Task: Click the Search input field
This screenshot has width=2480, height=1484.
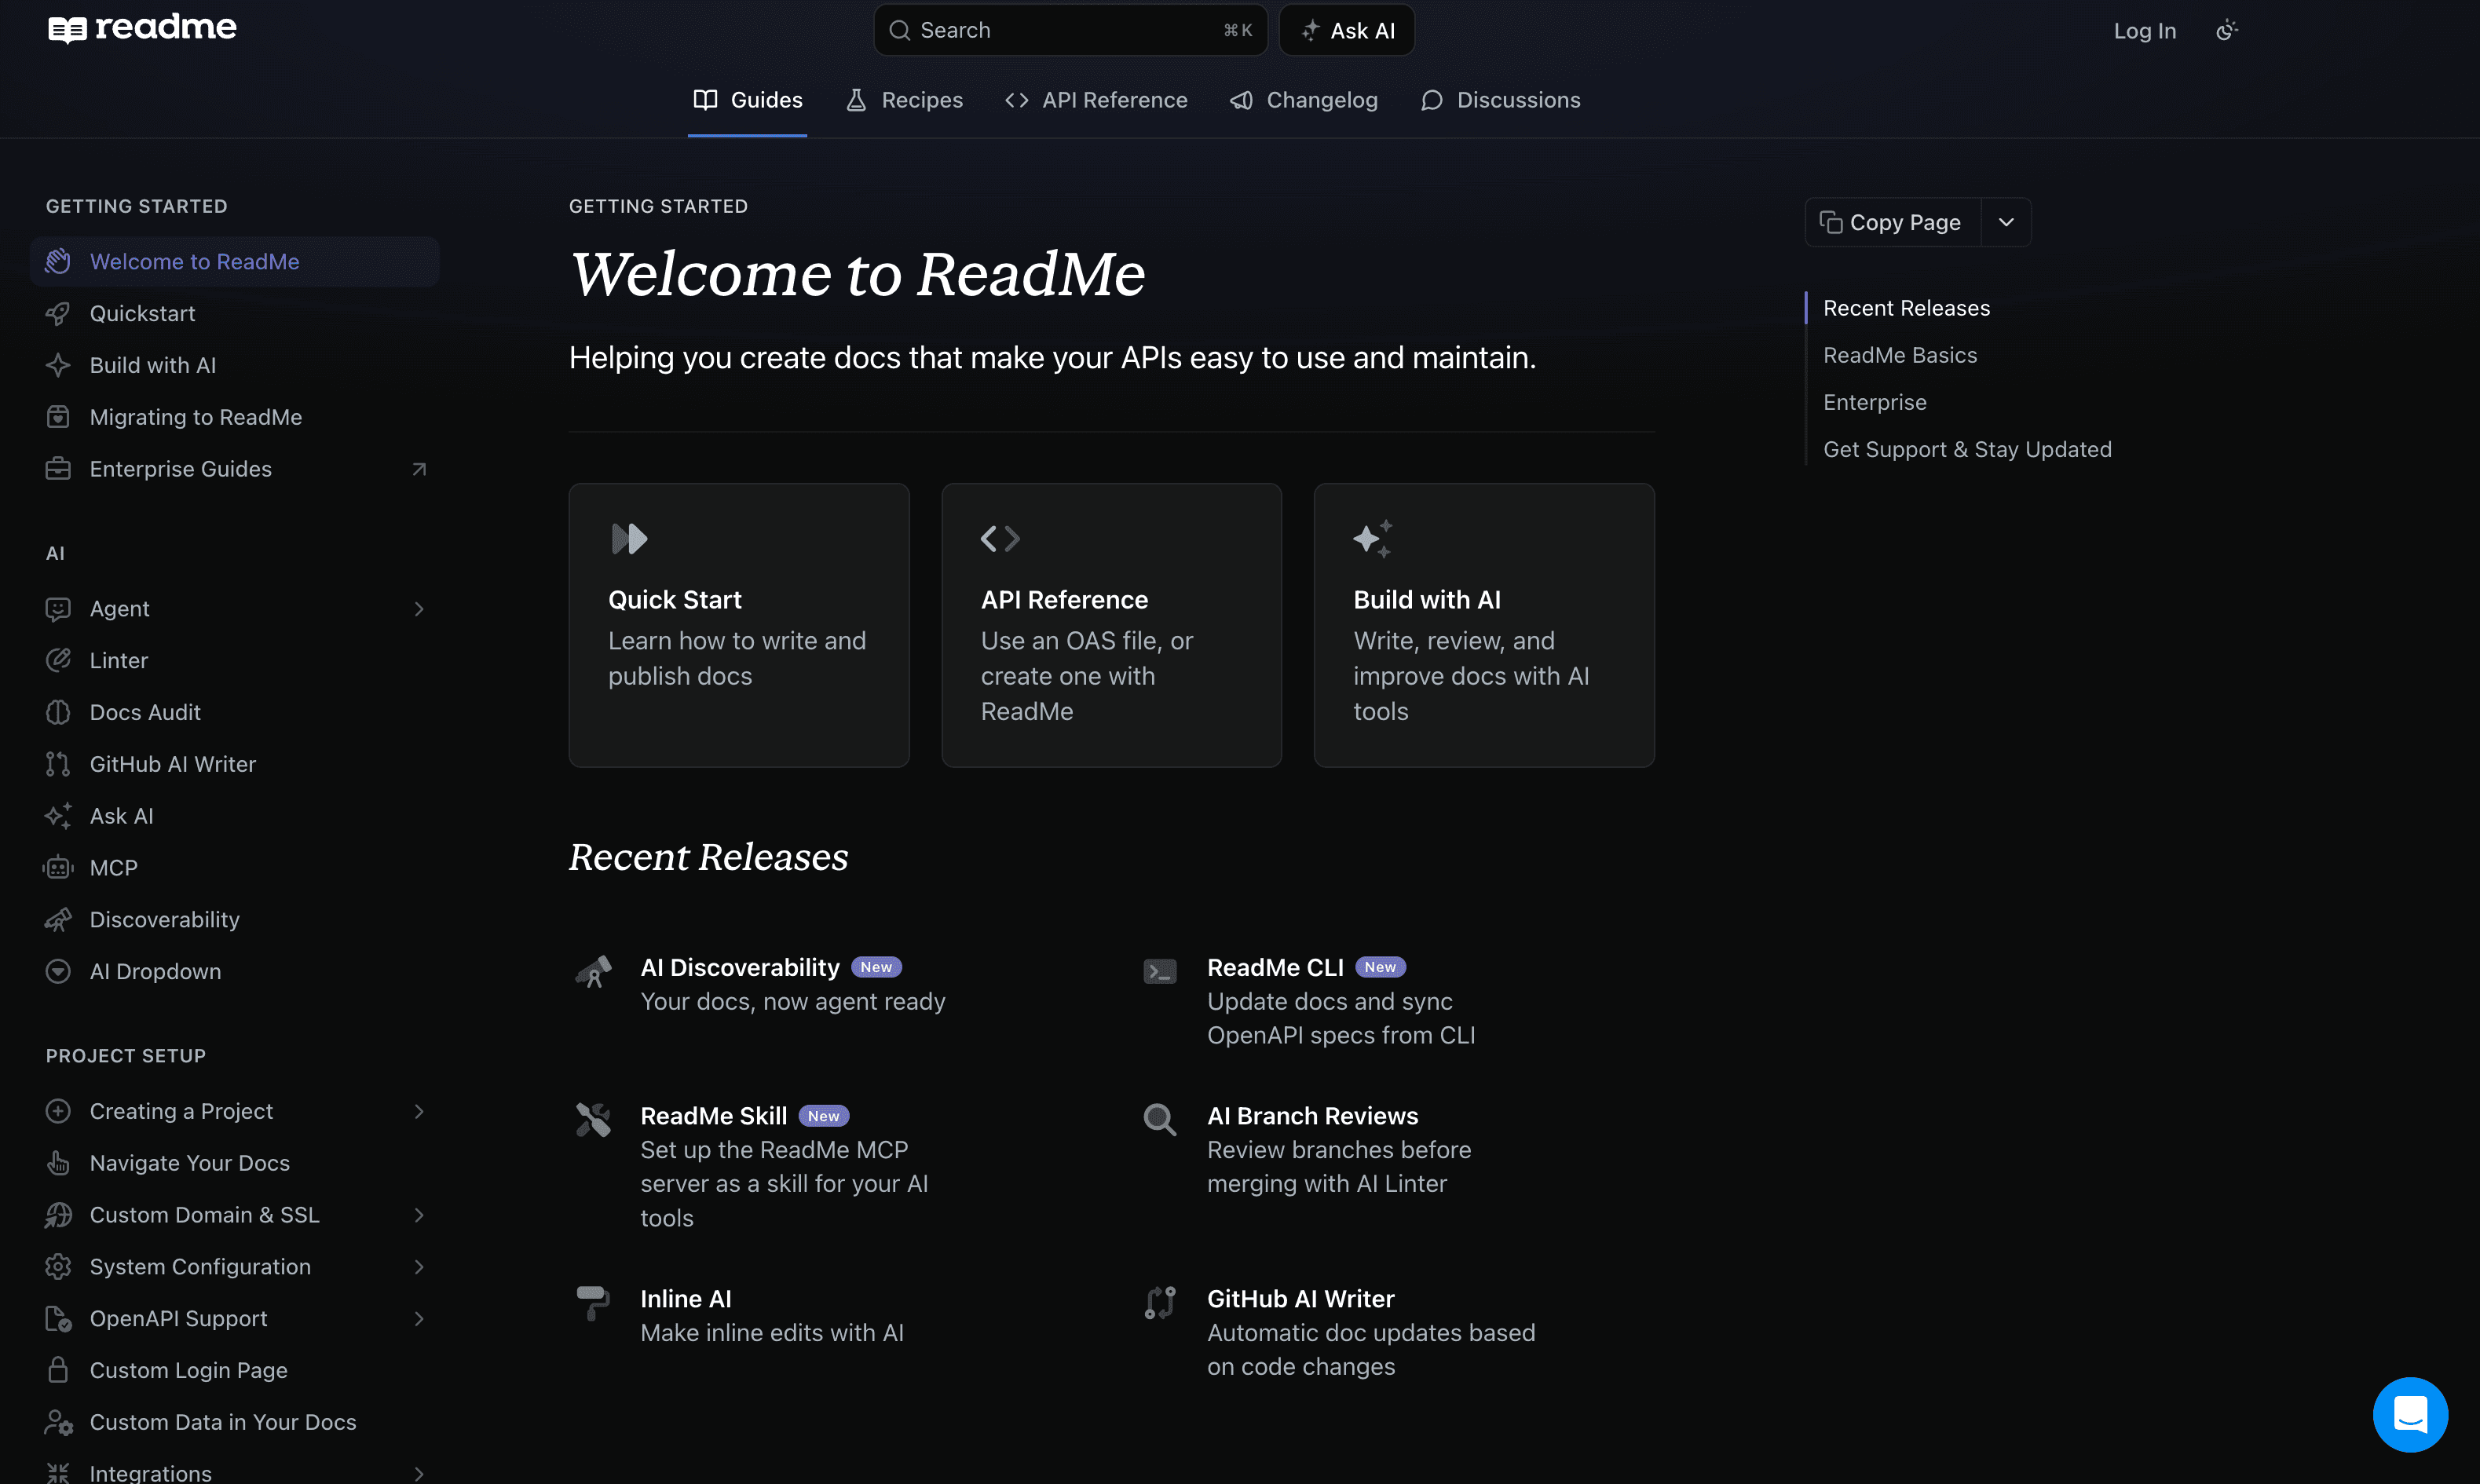Action: pos(1070,30)
